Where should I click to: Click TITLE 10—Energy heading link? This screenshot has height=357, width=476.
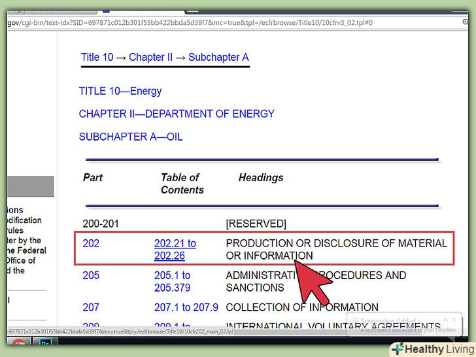tap(120, 91)
